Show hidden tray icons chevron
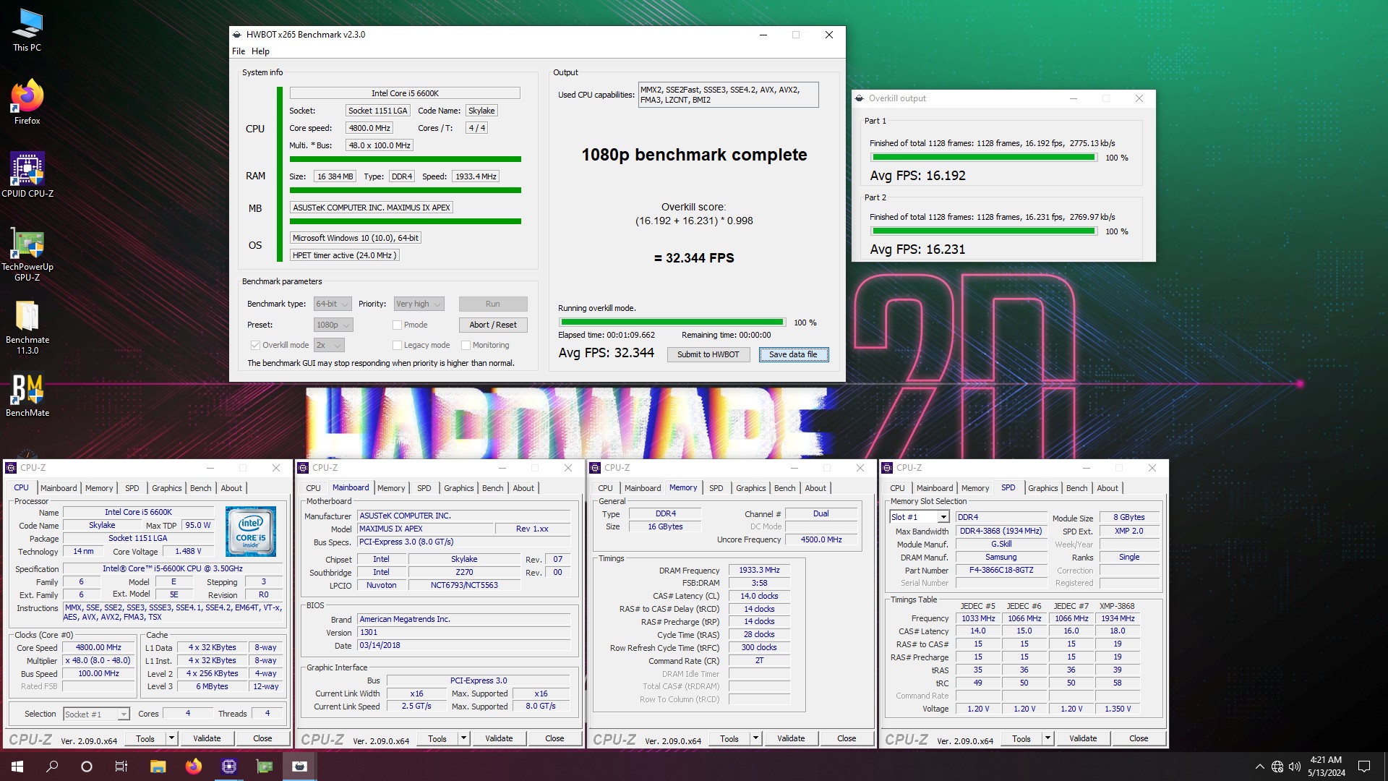The width and height of the screenshot is (1388, 781). pyautogui.click(x=1259, y=767)
